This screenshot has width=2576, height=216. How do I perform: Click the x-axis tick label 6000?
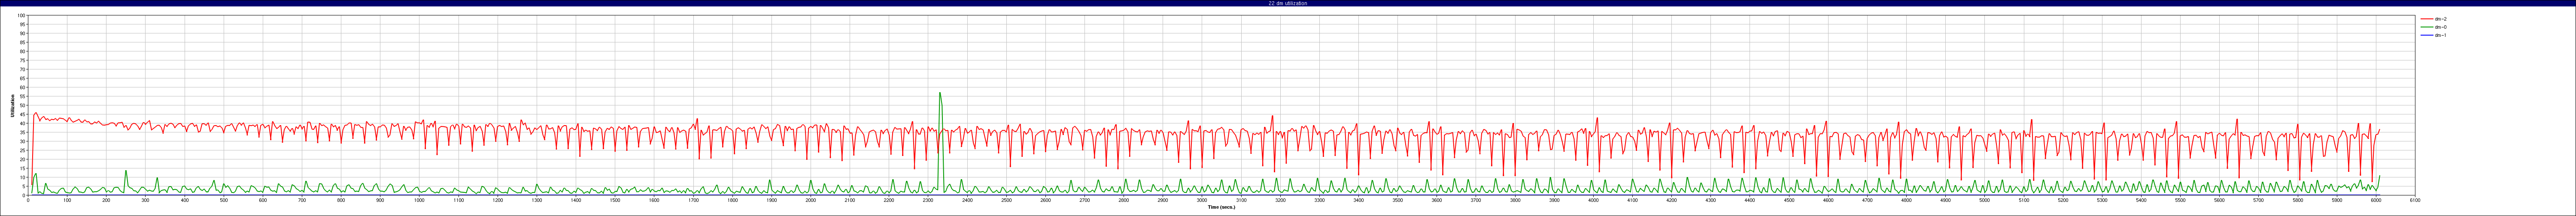pyautogui.click(x=2375, y=200)
